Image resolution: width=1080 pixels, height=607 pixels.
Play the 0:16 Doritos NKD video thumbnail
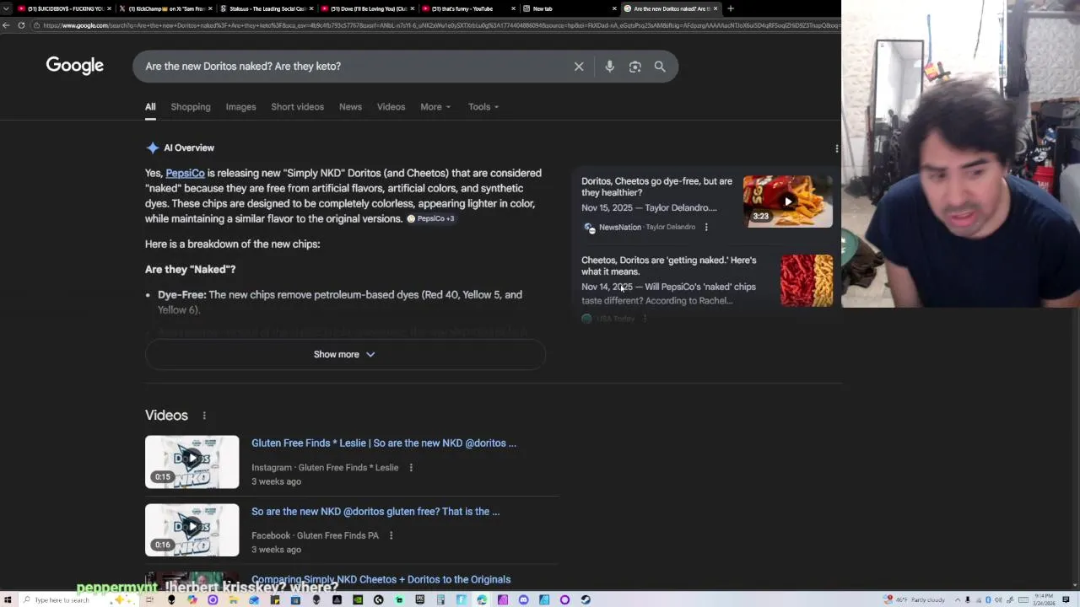pyautogui.click(x=192, y=530)
